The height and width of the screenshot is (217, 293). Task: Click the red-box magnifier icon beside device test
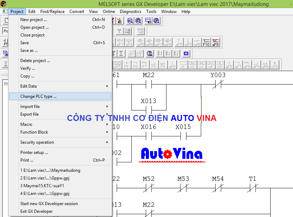[x=138, y=21]
